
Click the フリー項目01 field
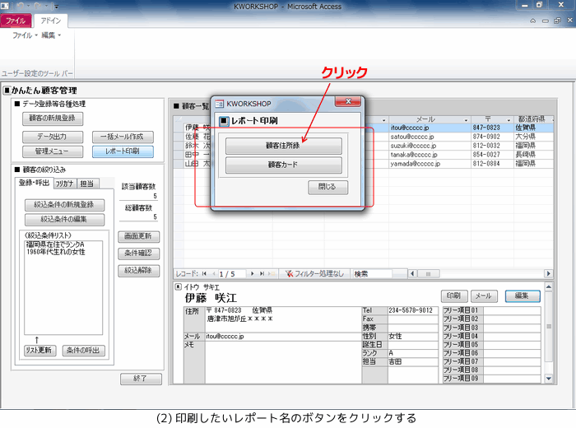point(512,311)
